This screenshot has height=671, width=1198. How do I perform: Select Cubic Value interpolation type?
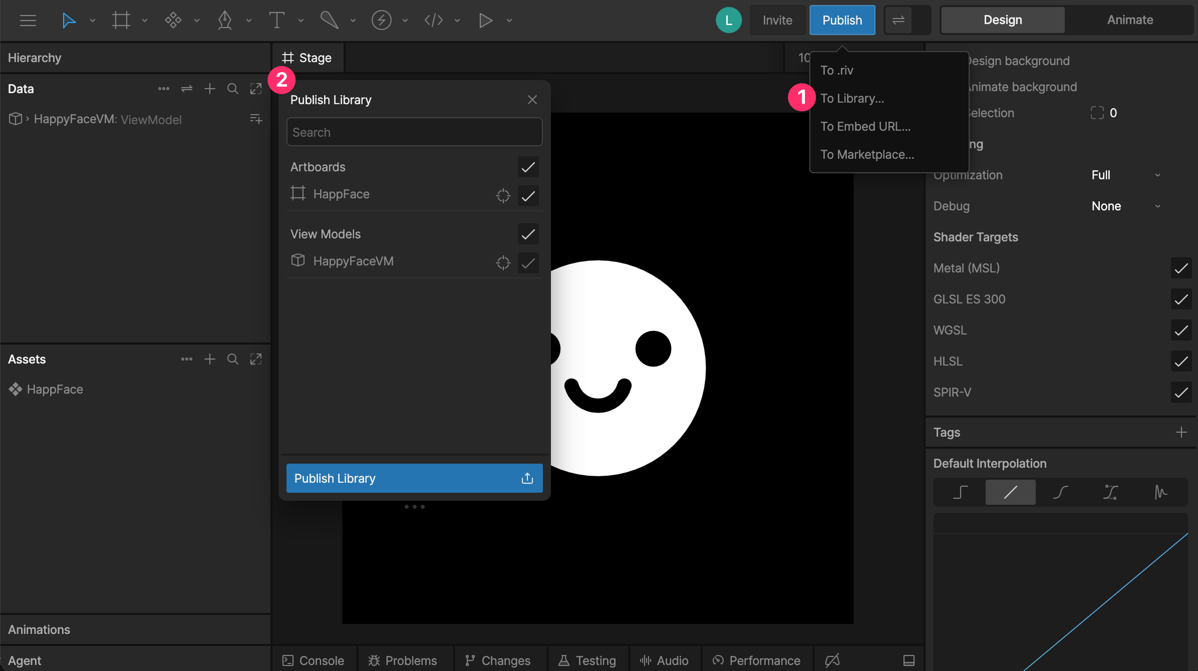click(x=1110, y=492)
